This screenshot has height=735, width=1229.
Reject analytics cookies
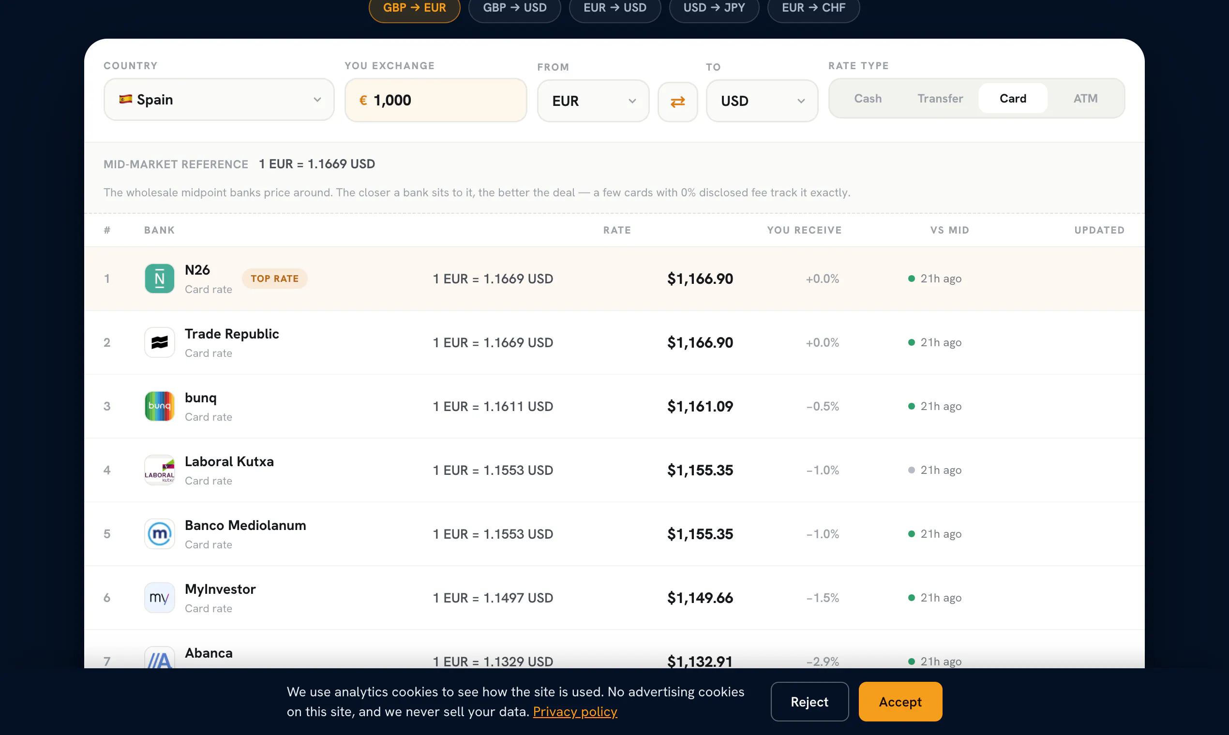pyautogui.click(x=809, y=702)
